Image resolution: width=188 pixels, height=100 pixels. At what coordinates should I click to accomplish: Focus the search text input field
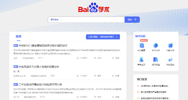click(x=93, y=19)
